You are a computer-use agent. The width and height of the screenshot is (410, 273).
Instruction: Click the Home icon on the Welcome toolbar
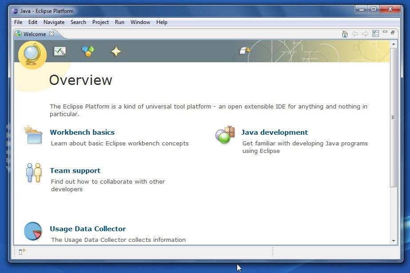(x=345, y=33)
